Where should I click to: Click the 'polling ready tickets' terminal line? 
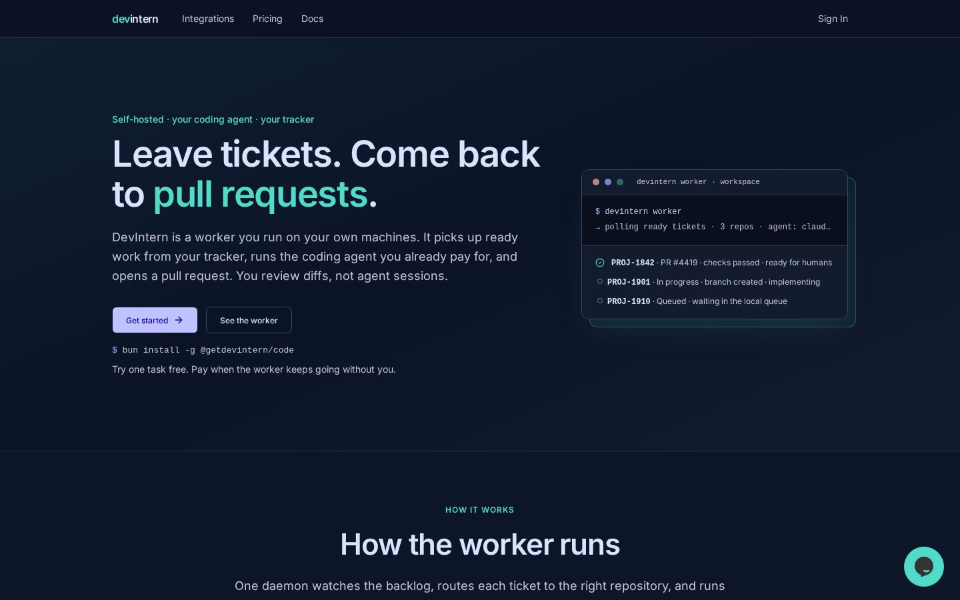tap(713, 227)
